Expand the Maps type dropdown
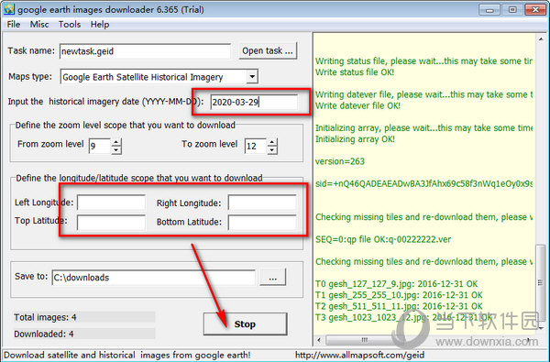 point(252,76)
